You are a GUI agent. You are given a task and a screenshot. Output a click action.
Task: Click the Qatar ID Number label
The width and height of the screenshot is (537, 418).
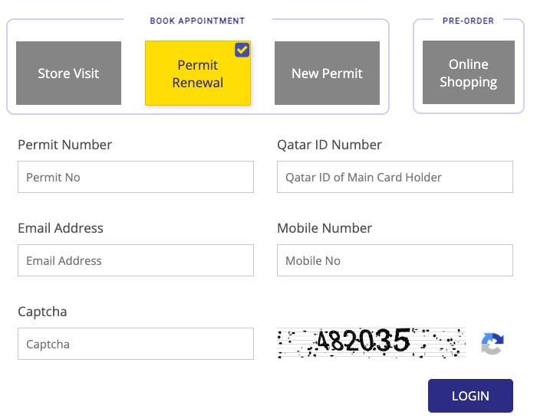click(329, 145)
